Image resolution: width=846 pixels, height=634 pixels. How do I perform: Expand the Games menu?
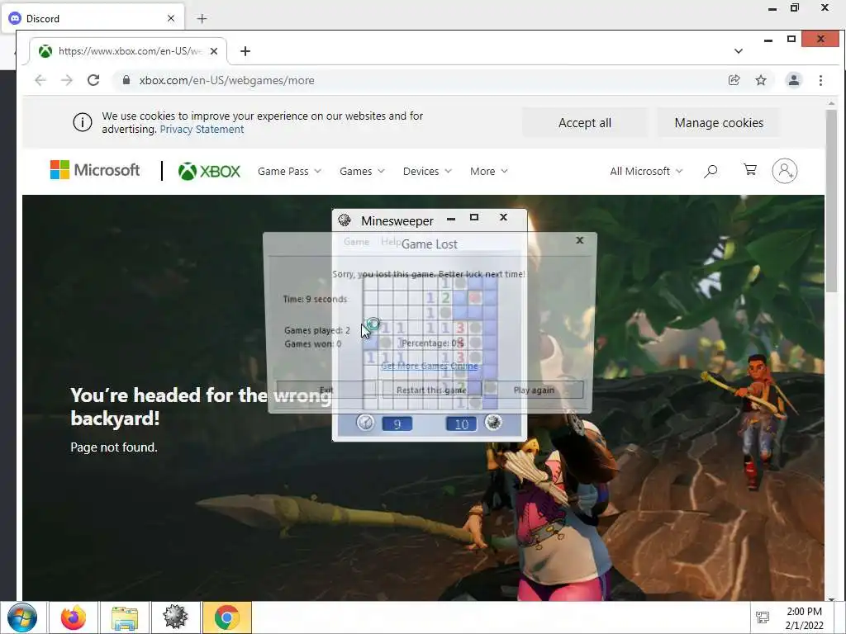362,172
